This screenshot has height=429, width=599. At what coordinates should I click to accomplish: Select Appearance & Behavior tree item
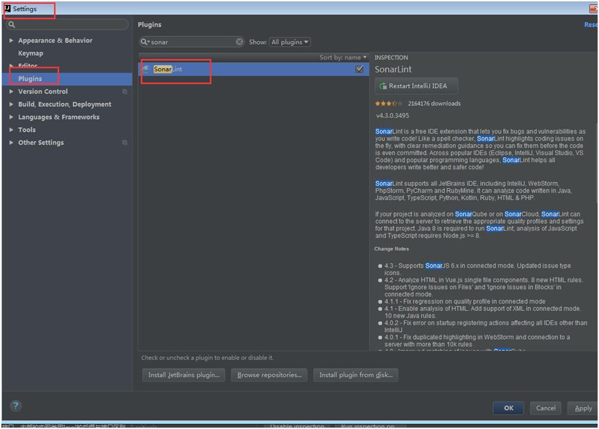[55, 40]
